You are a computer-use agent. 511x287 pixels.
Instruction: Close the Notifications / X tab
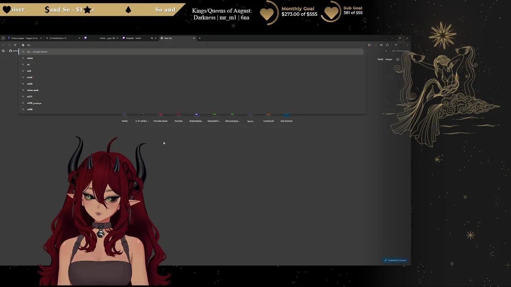pyautogui.click(x=79, y=38)
